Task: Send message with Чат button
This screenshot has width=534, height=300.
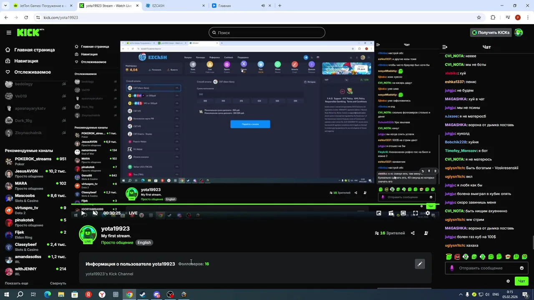Action: [x=521, y=281]
